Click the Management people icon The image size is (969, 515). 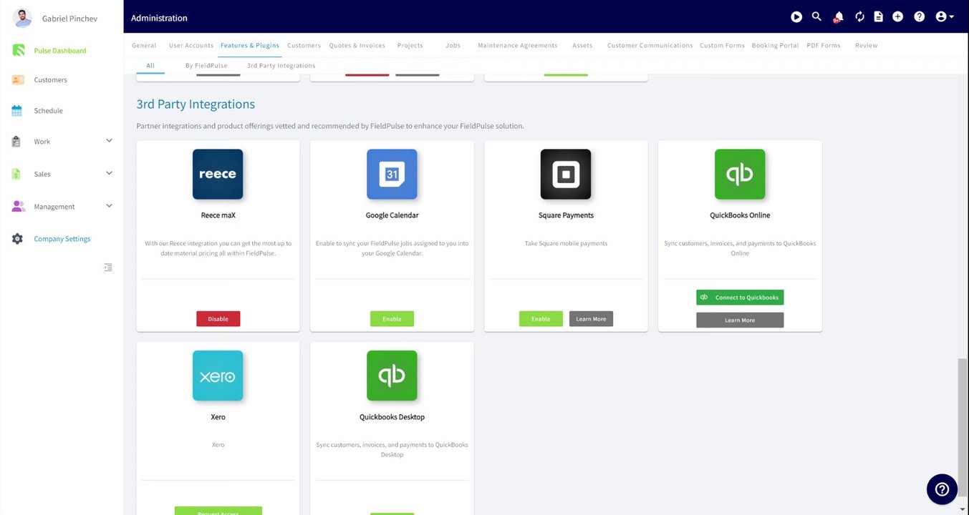click(18, 206)
